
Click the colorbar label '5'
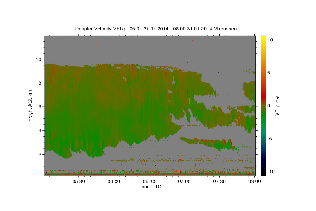[269, 73]
